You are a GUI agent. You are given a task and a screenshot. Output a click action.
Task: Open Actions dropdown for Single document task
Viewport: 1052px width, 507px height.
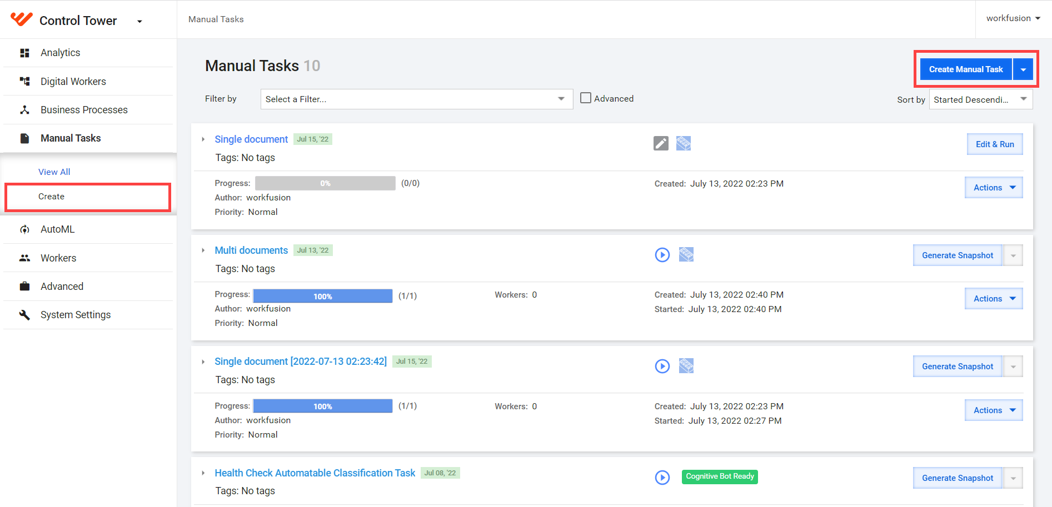[994, 188]
